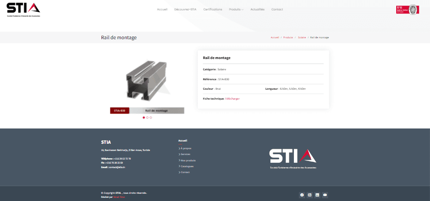Click the STIA logo in the header
430x201 pixels.
(23, 10)
